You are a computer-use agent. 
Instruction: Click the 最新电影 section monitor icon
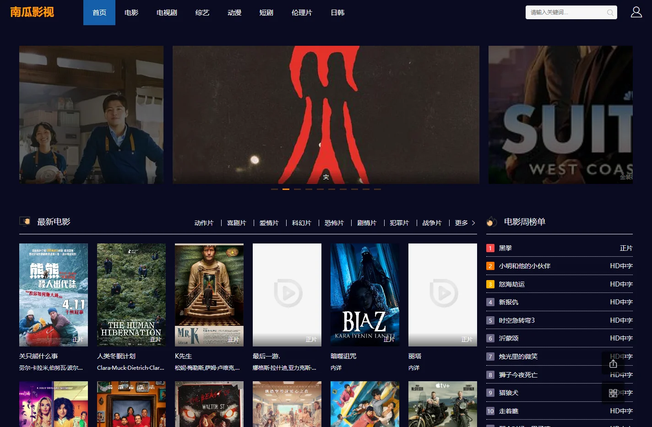click(25, 222)
